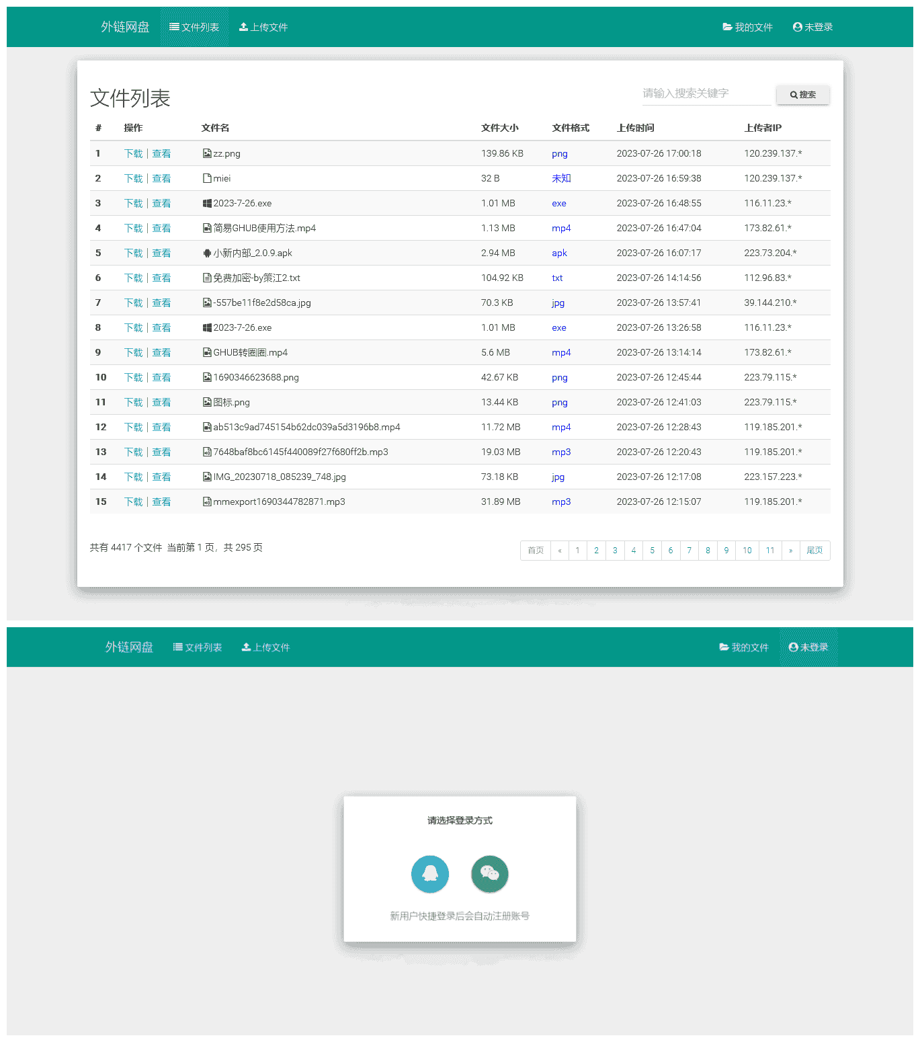View IMG_20230718_085239_748.jpg

pos(161,477)
